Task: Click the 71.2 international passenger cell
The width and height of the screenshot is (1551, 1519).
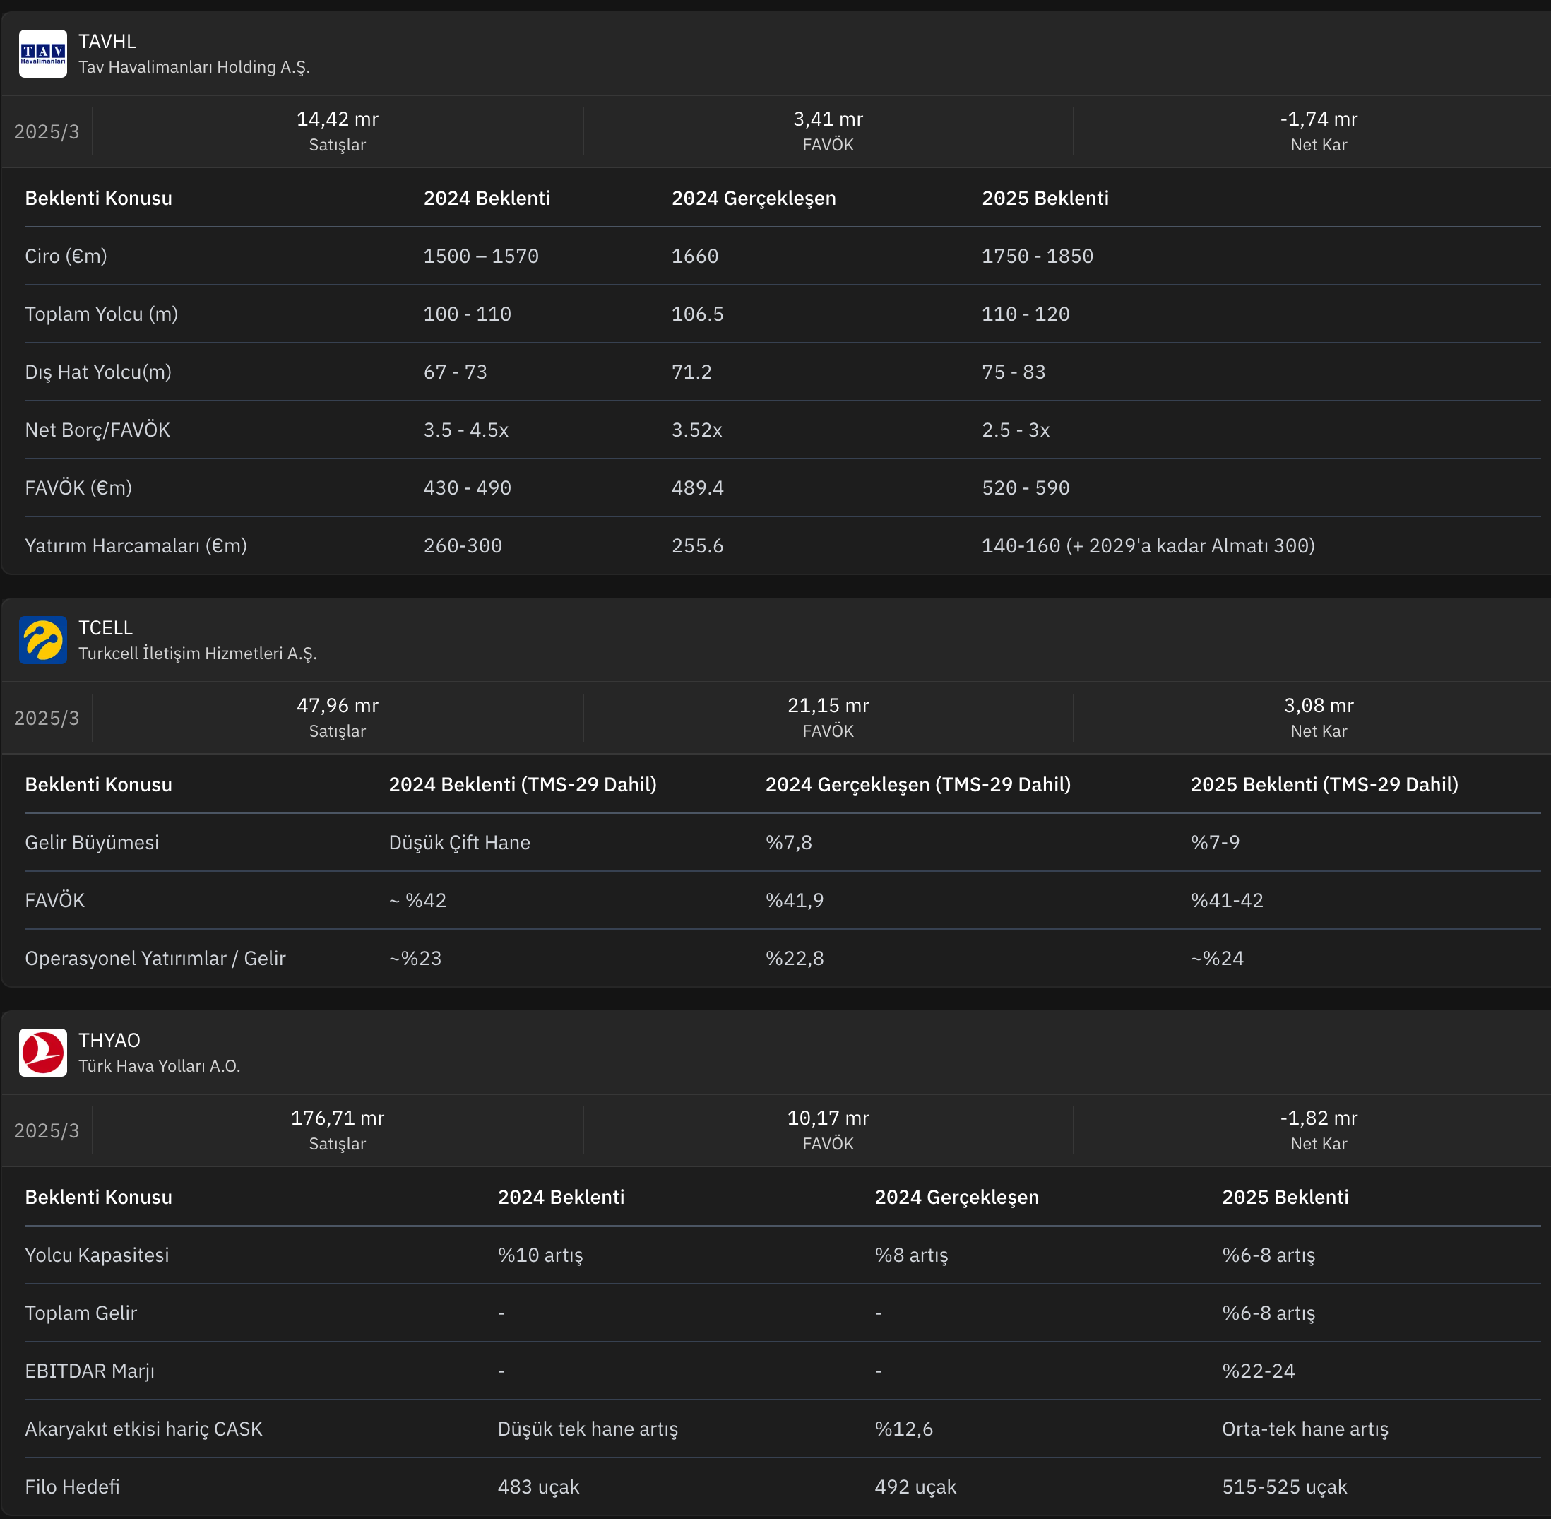Action: (691, 372)
